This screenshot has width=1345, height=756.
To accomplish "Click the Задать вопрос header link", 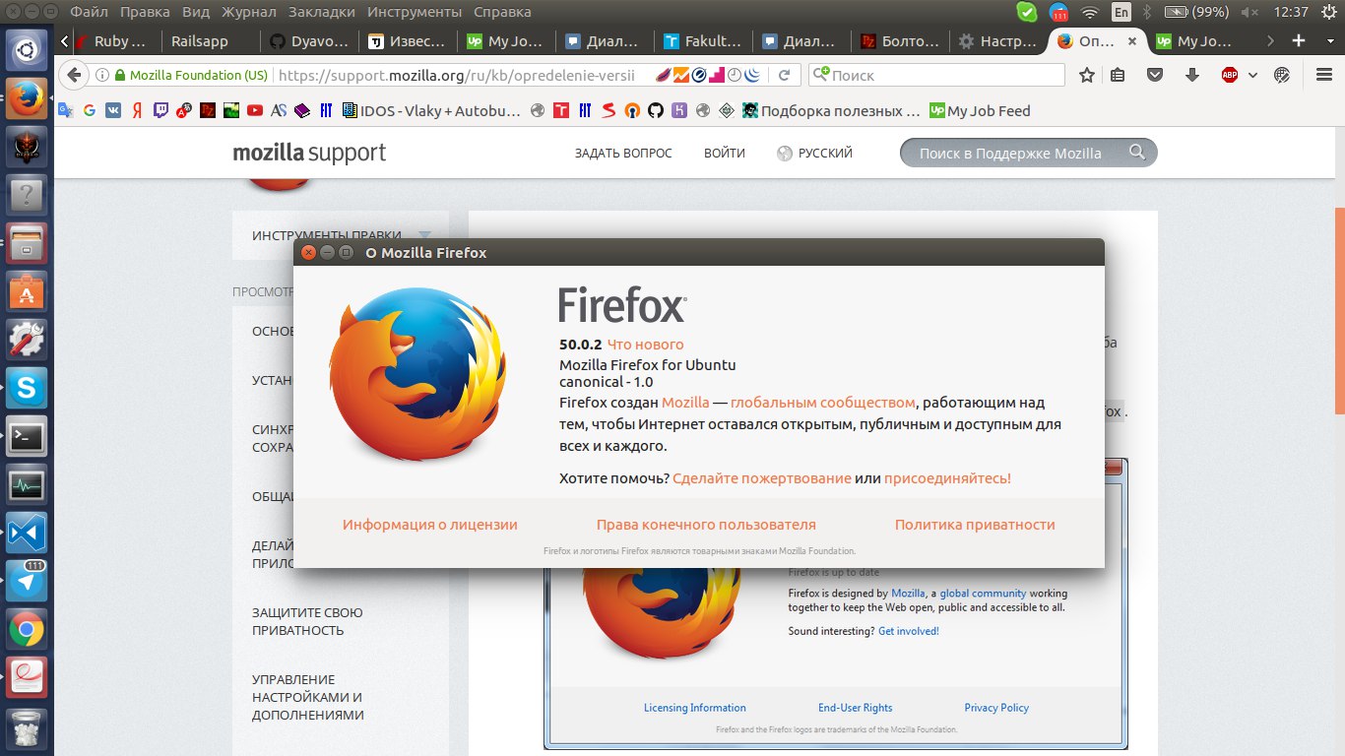I will coord(623,153).
